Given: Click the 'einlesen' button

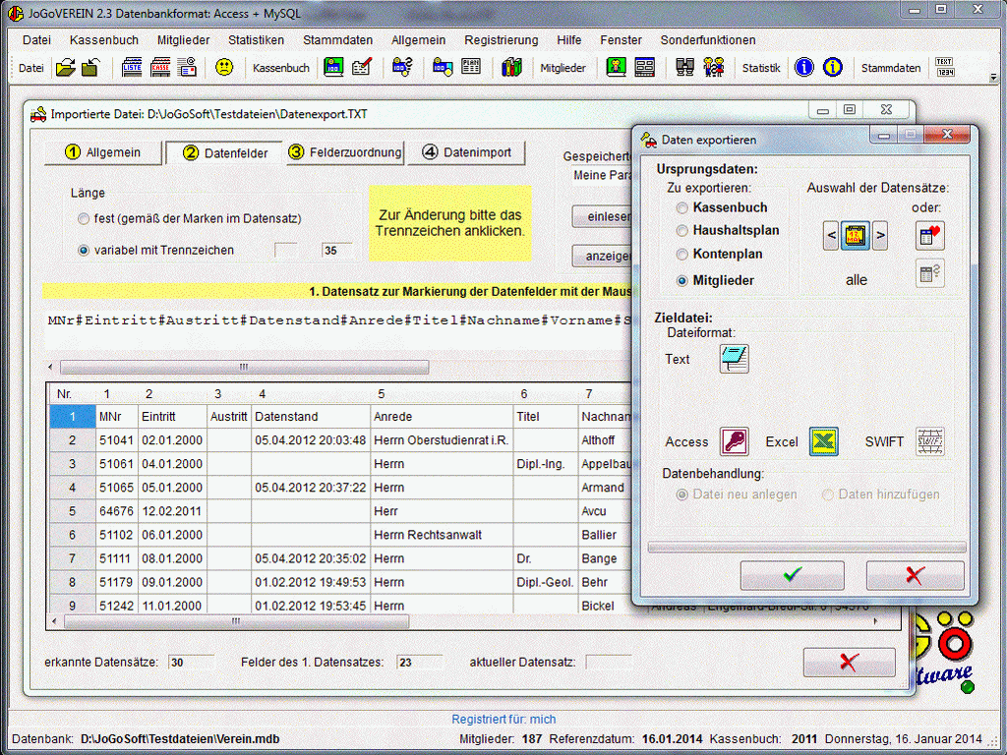Looking at the screenshot, I should point(603,217).
